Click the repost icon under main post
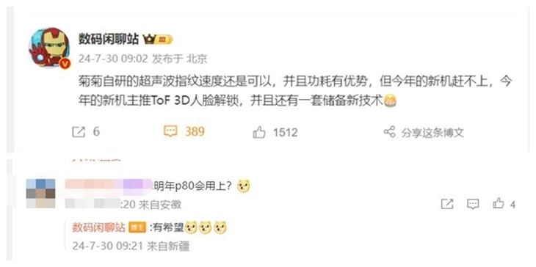The image size is (536, 267). pos(79,132)
